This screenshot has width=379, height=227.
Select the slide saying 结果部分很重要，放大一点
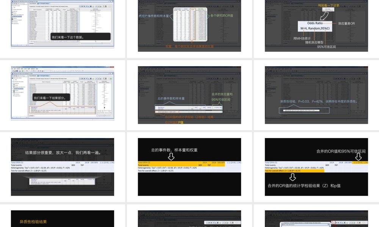[63, 166]
